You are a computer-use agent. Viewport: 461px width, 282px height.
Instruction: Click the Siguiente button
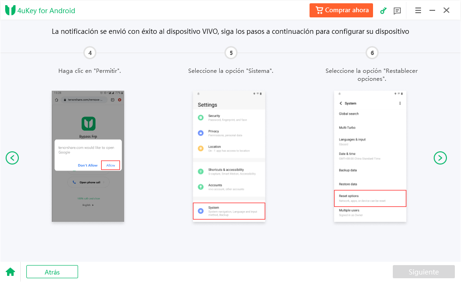point(423,272)
